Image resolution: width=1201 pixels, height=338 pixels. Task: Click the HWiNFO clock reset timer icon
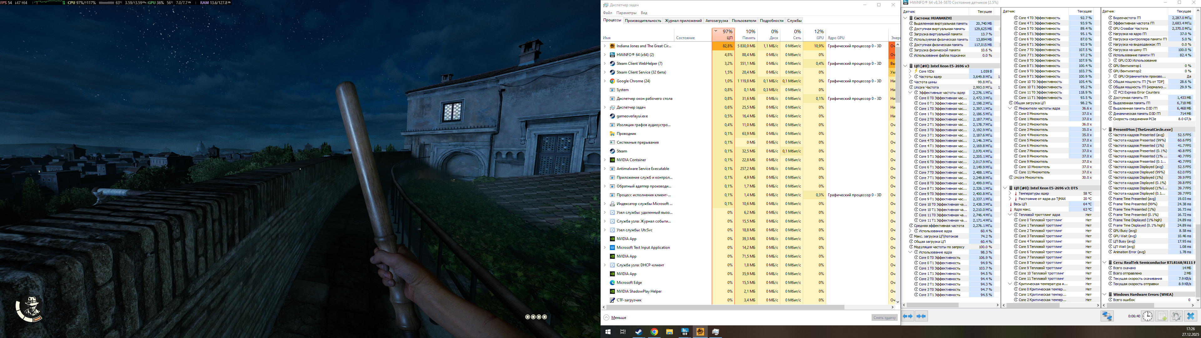[1148, 316]
